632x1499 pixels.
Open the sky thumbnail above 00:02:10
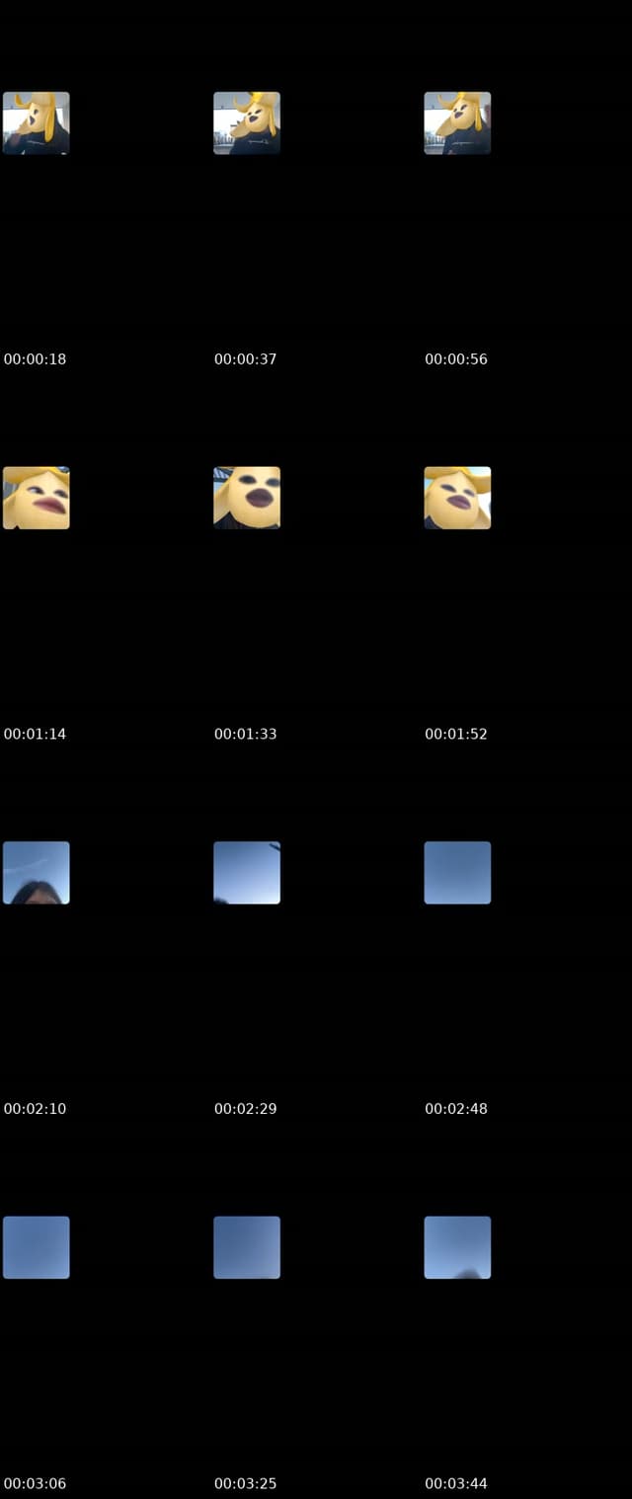point(37,873)
